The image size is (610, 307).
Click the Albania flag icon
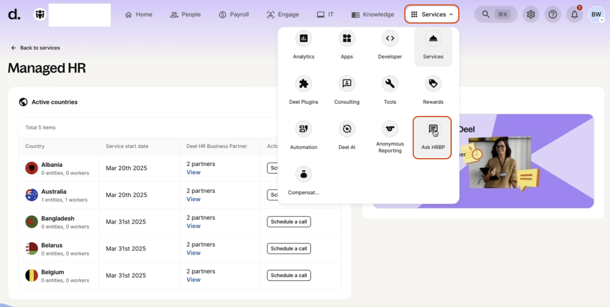click(x=32, y=168)
